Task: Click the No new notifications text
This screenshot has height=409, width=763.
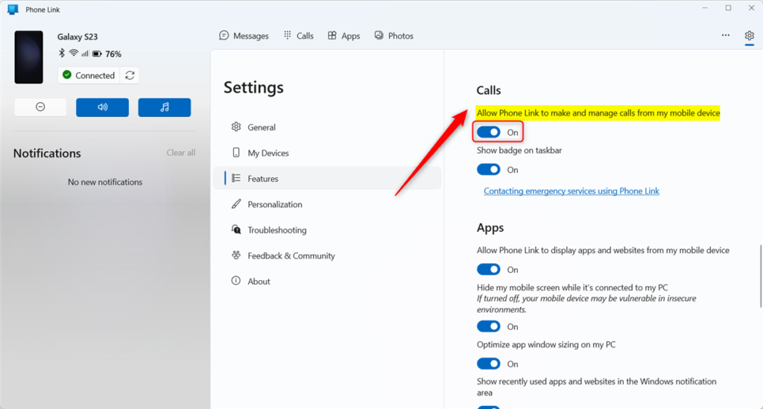Action: (105, 182)
